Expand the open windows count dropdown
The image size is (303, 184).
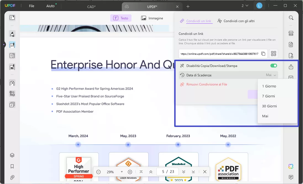tap(245, 6)
